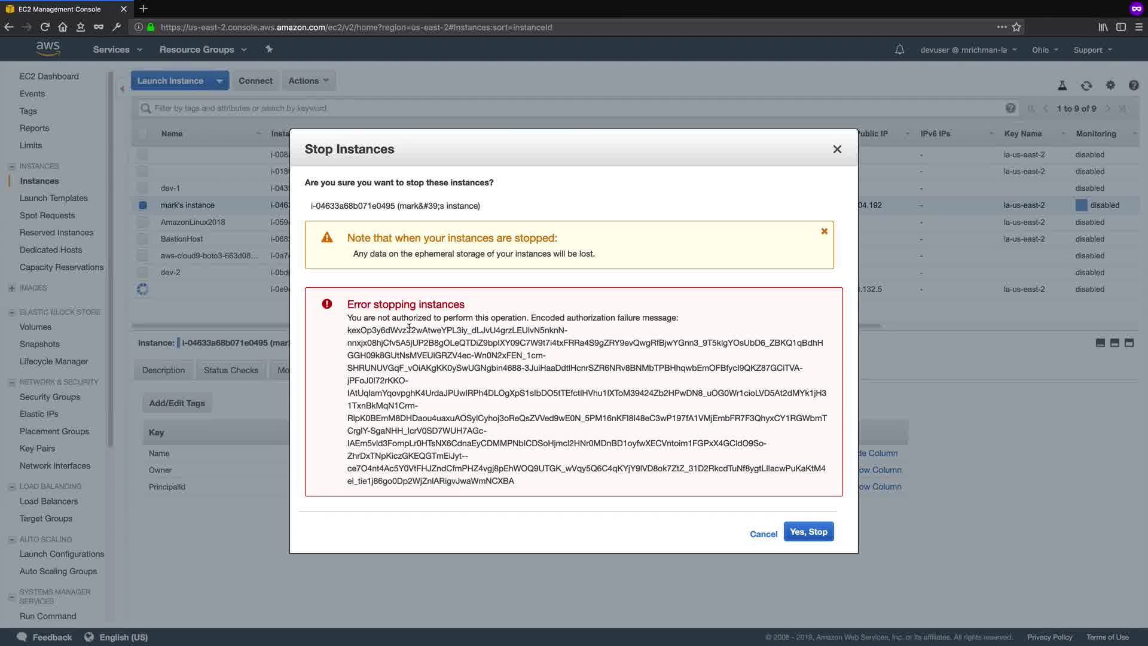1148x646 pixels.
Task: Switch to the Status Checks tab
Action: (231, 370)
